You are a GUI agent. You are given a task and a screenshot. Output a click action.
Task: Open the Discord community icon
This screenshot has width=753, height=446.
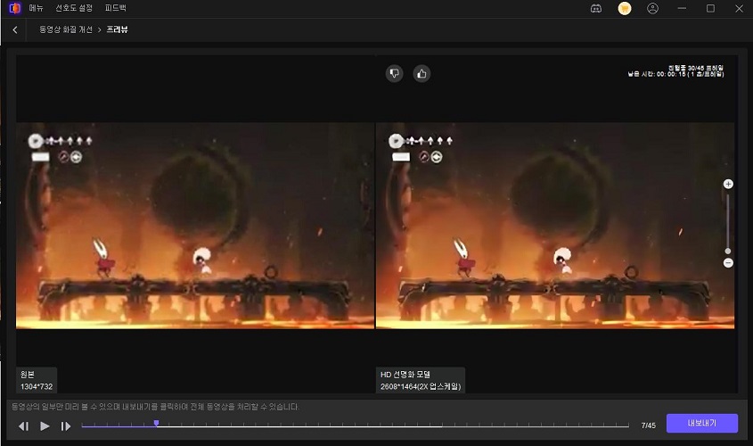click(596, 8)
